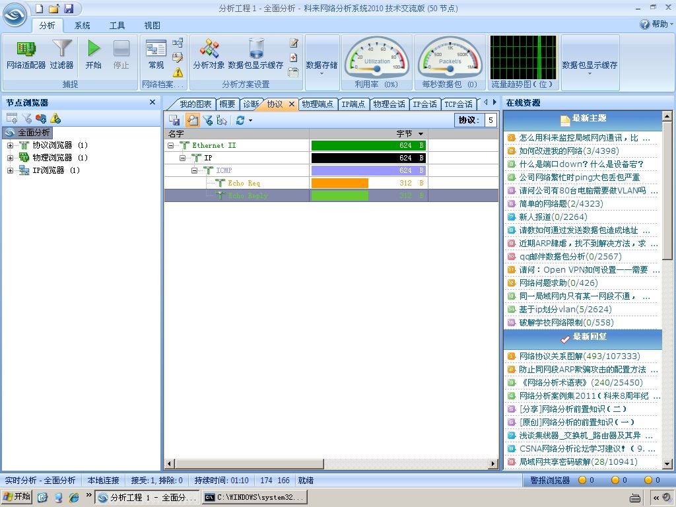Open the IP会话 tab

point(424,104)
